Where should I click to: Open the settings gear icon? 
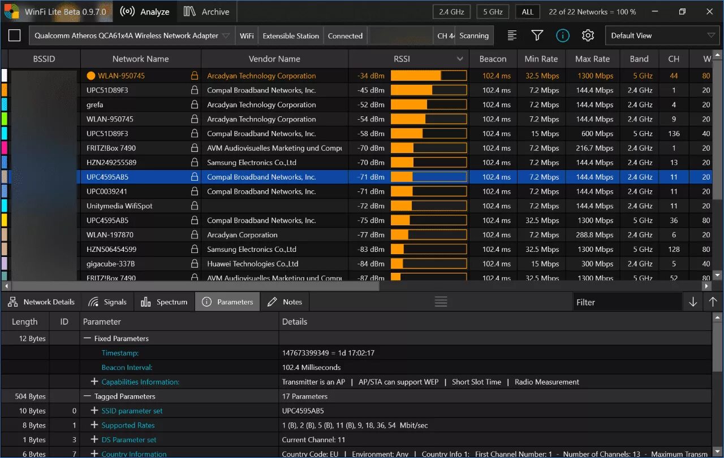588,36
